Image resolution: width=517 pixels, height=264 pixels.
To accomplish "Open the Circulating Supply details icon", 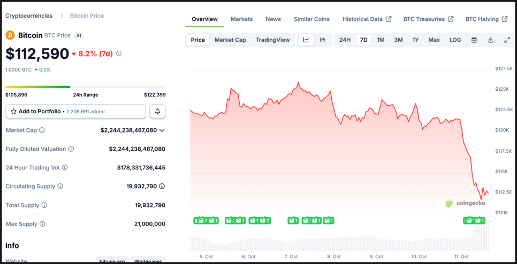I will 162,187.
